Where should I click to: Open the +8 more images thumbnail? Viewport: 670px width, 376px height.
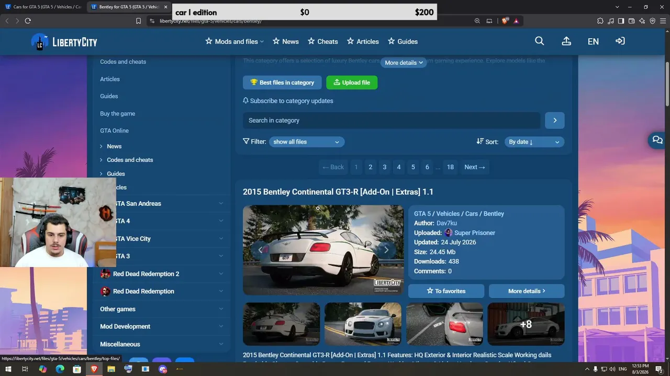(526, 324)
